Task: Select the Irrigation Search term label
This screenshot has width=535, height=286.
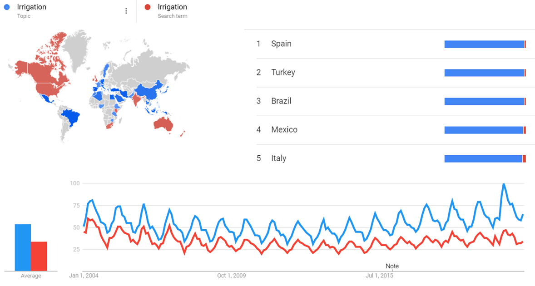Action: click(x=172, y=7)
